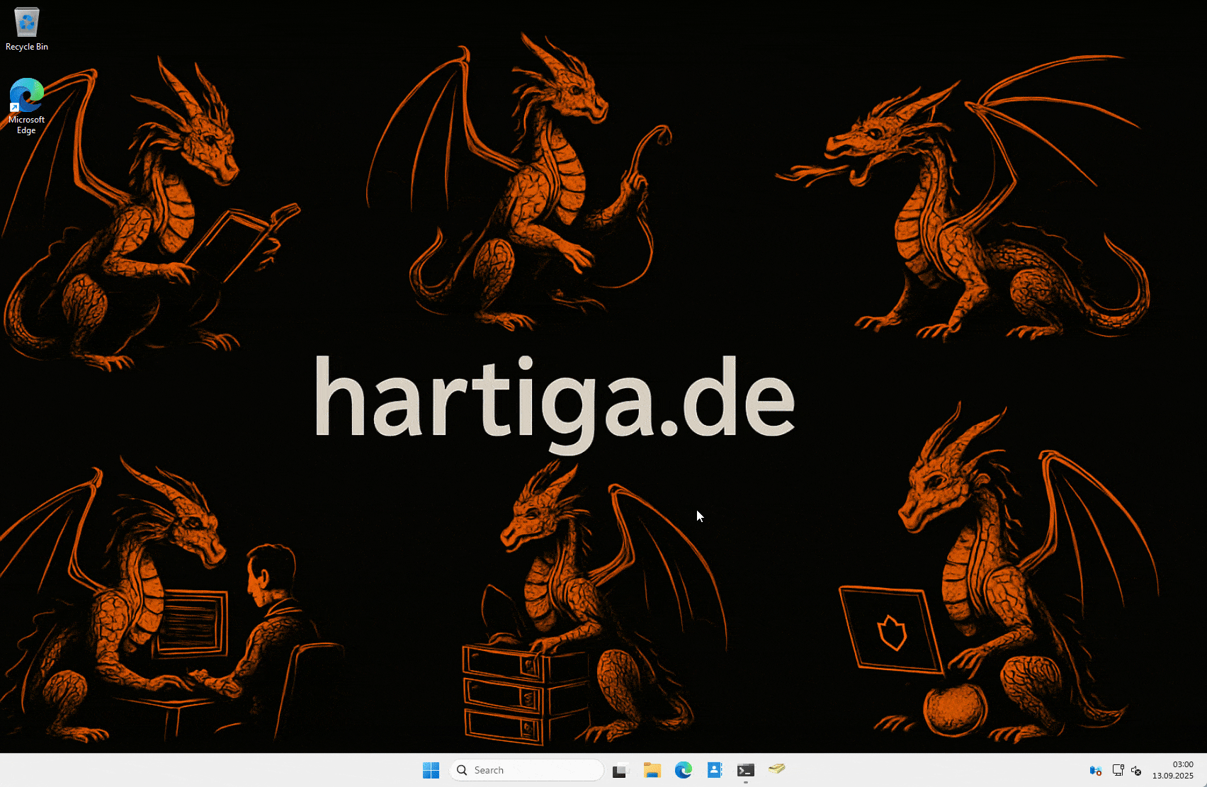Click the installer icon in the system tray
The height and width of the screenshot is (787, 1207).
click(1096, 770)
